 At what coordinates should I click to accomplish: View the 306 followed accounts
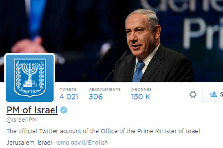tap(96, 97)
